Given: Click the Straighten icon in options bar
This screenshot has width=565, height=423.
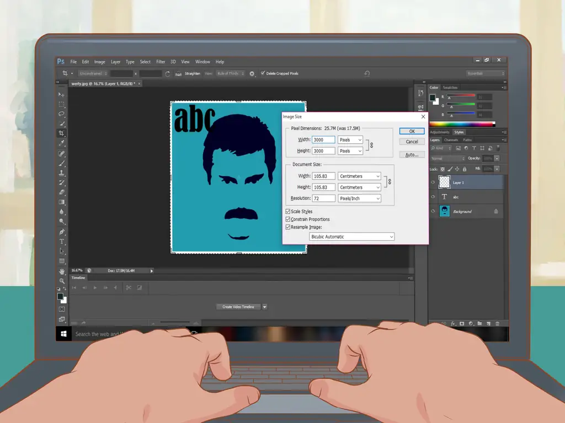Looking at the screenshot, I should 178,74.
